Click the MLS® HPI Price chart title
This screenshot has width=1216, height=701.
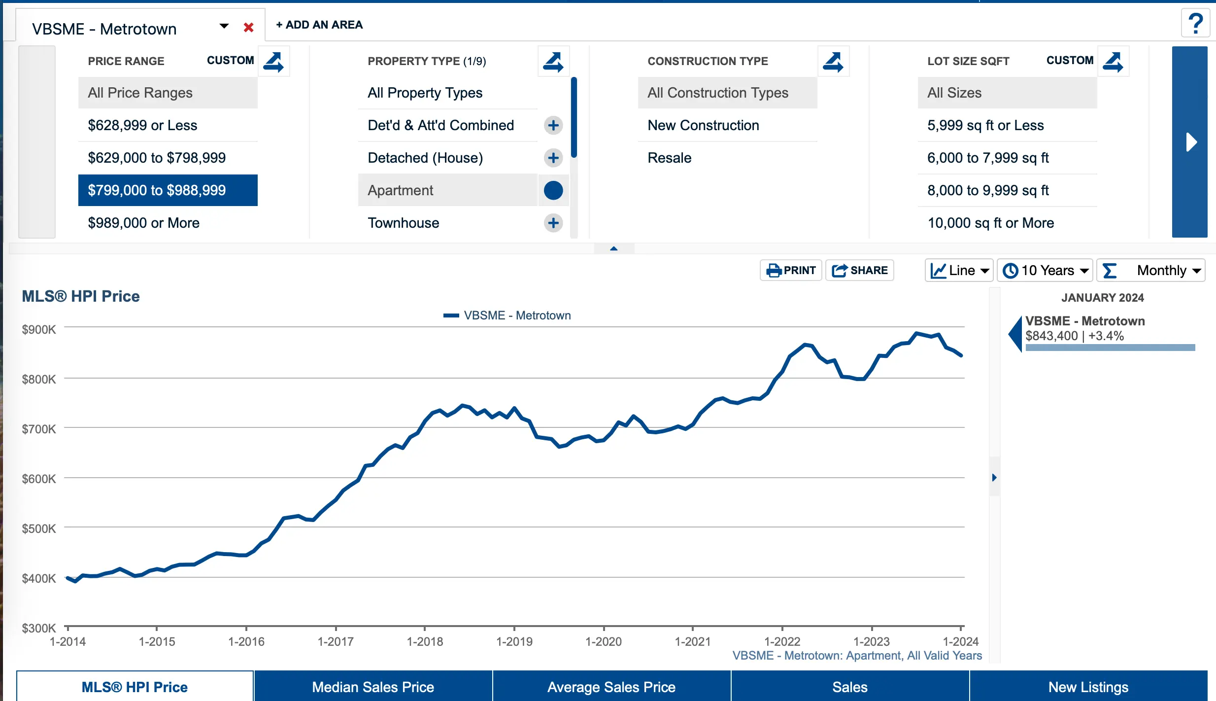coord(81,296)
